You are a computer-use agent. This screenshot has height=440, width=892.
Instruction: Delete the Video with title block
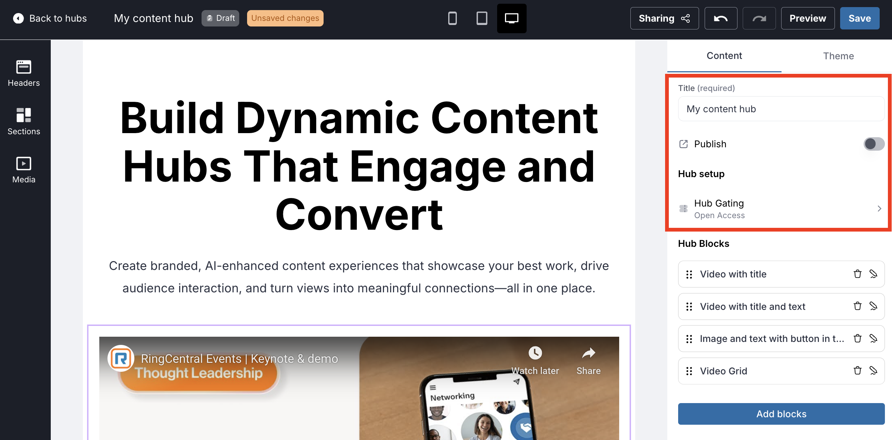[857, 274]
